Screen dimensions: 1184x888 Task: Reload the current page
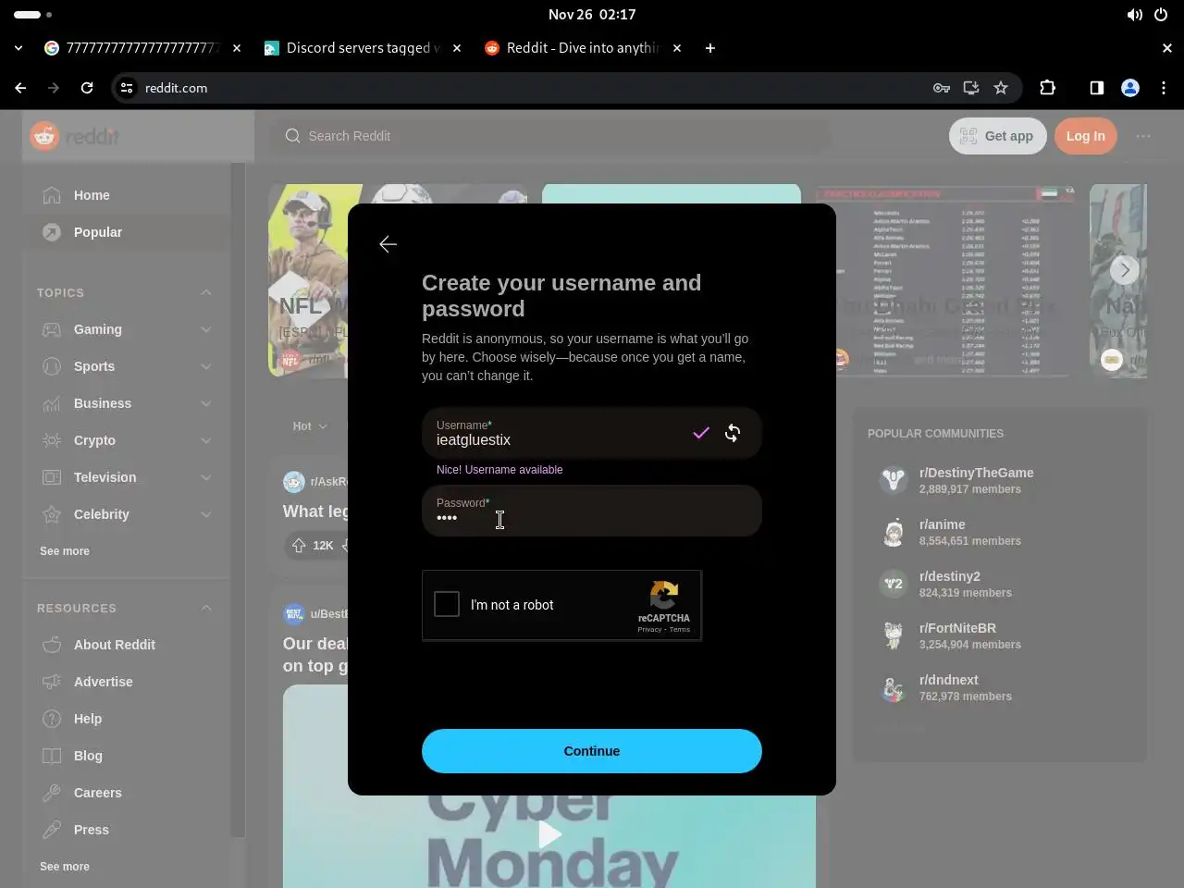tap(87, 88)
